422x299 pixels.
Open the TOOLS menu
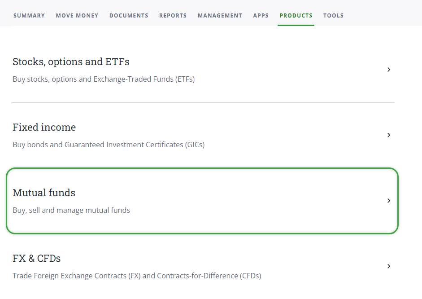click(x=333, y=15)
